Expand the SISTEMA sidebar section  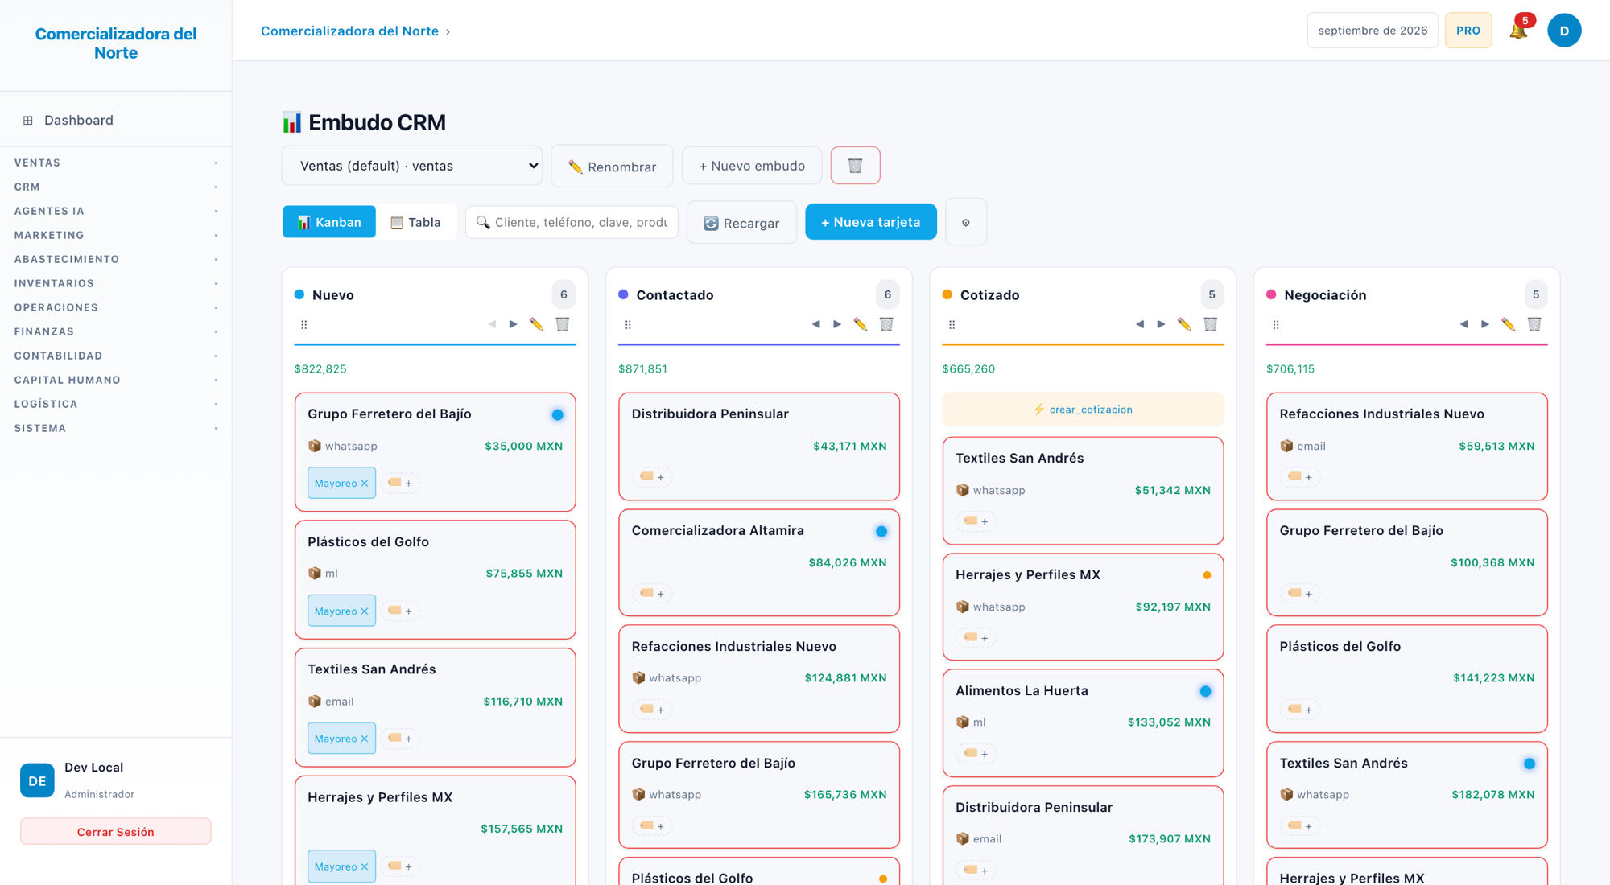click(x=116, y=428)
